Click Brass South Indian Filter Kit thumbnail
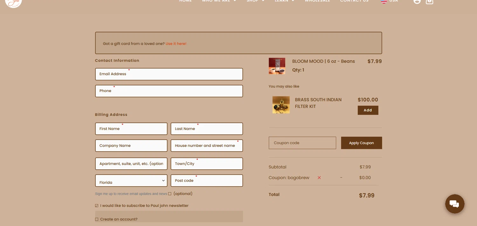 (x=281, y=105)
